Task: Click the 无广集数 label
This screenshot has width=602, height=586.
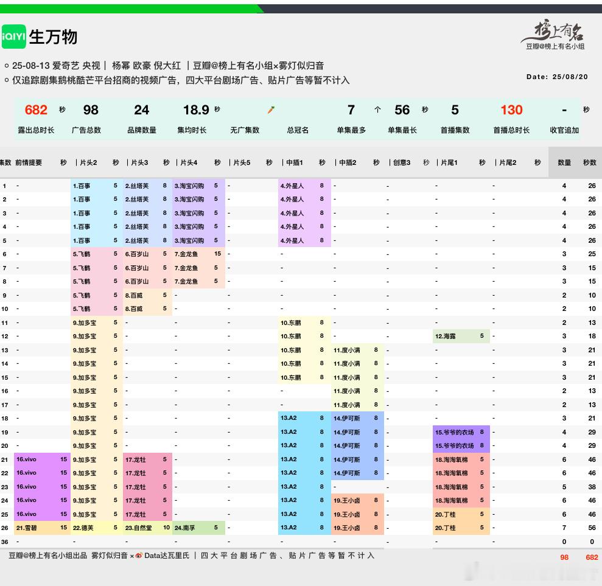Action: pyautogui.click(x=245, y=130)
